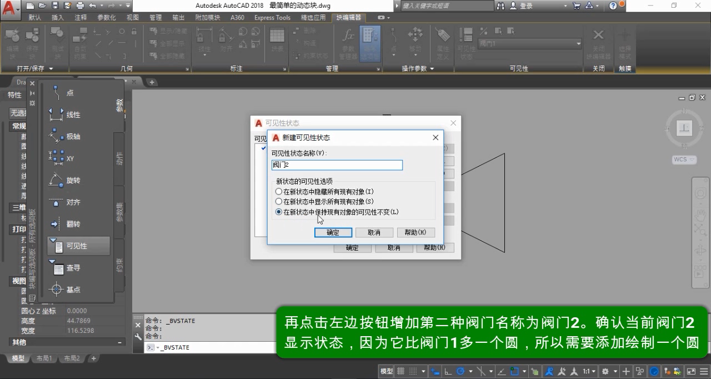The height and width of the screenshot is (379, 711).
Task: Toggle dynamic input icon in status bar
Action: (434, 371)
